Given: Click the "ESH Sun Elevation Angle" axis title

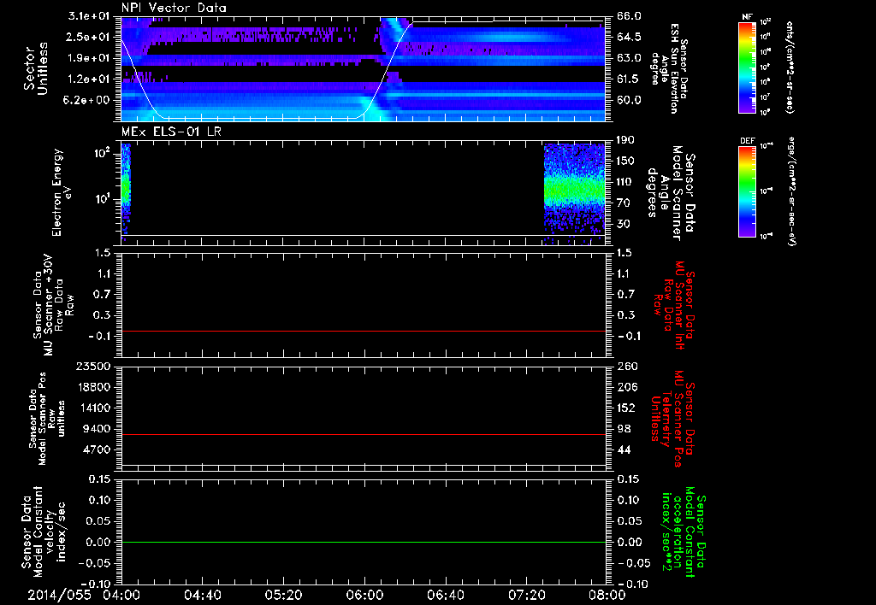Looking at the screenshot, I should click(x=669, y=68).
